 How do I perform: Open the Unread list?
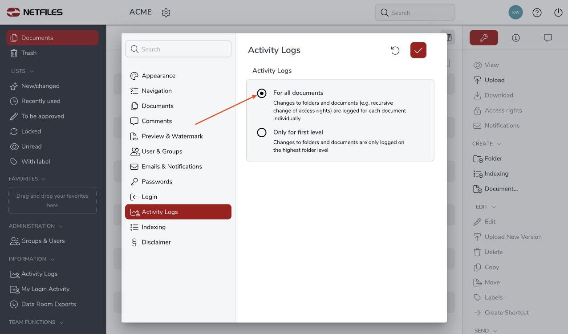[x=53, y=147]
